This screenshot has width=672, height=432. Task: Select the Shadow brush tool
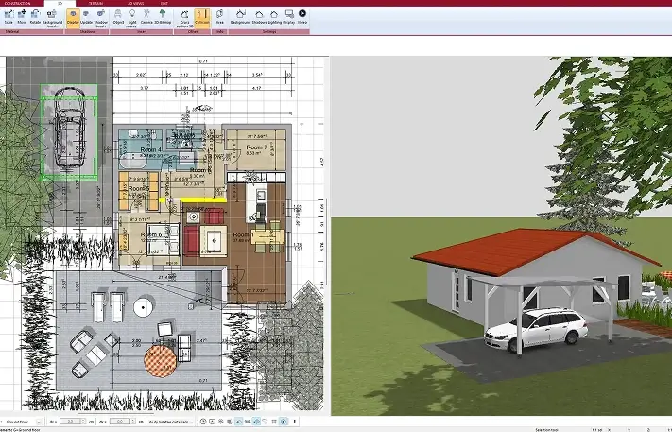101,18
